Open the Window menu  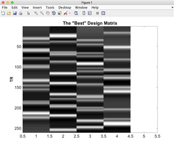tap(81, 7)
